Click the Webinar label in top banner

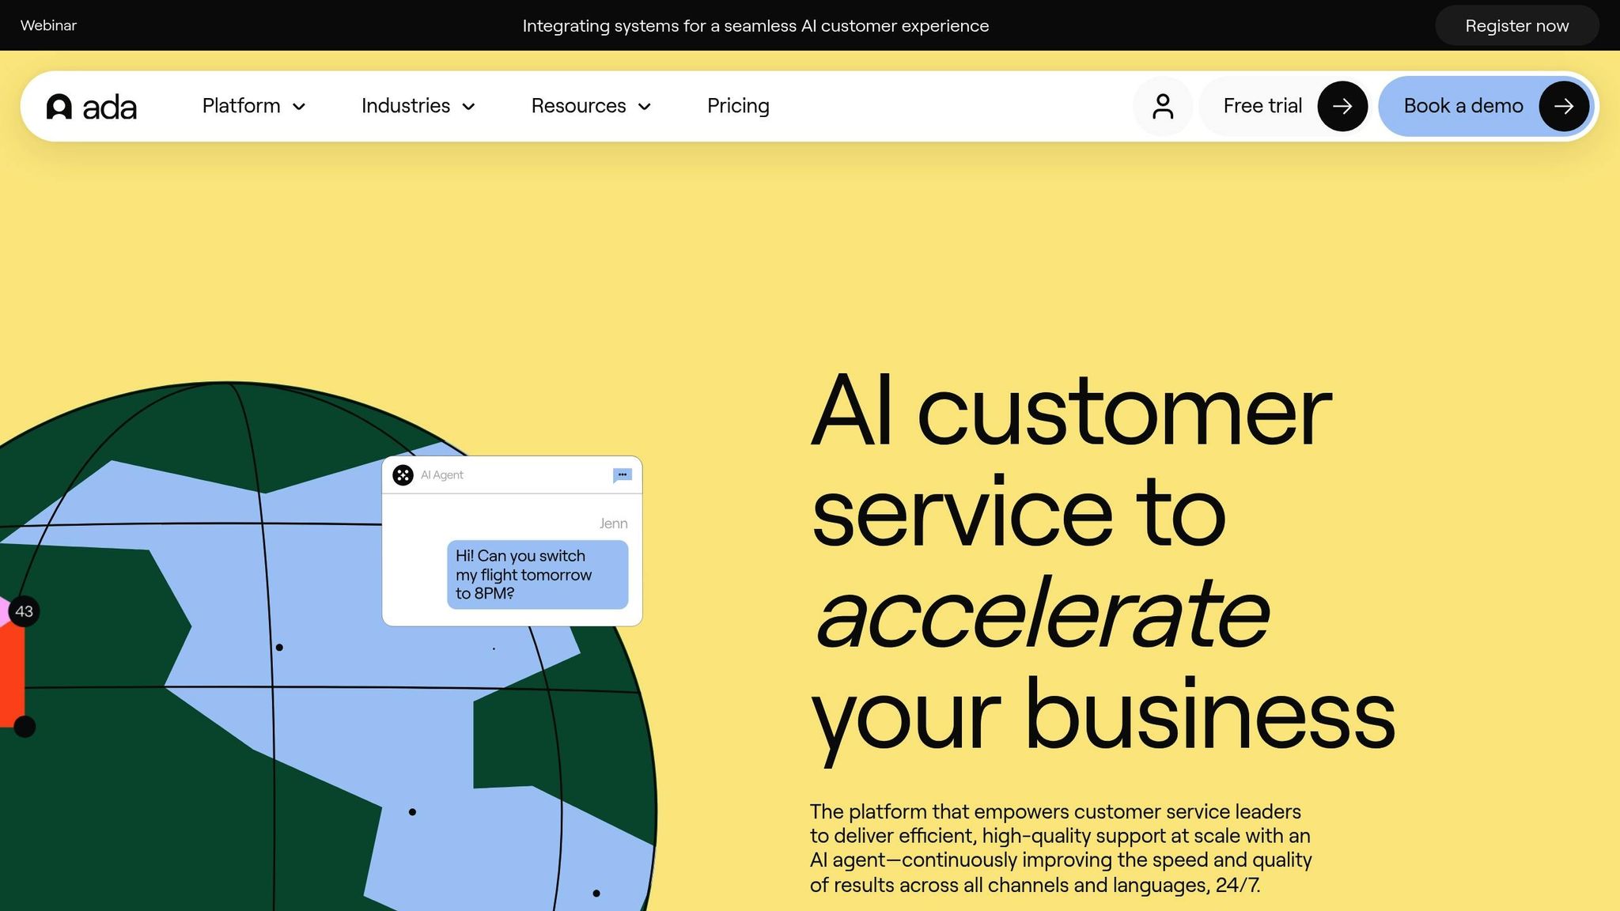(x=48, y=25)
